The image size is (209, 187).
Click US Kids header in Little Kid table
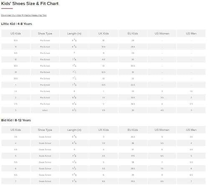coord(15,34)
